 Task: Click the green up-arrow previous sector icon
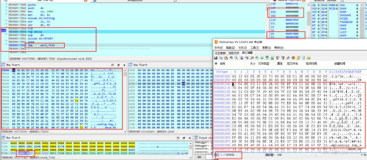click(257, 58)
